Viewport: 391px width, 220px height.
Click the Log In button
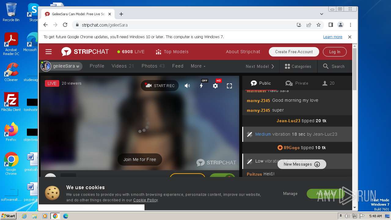tap(334, 52)
